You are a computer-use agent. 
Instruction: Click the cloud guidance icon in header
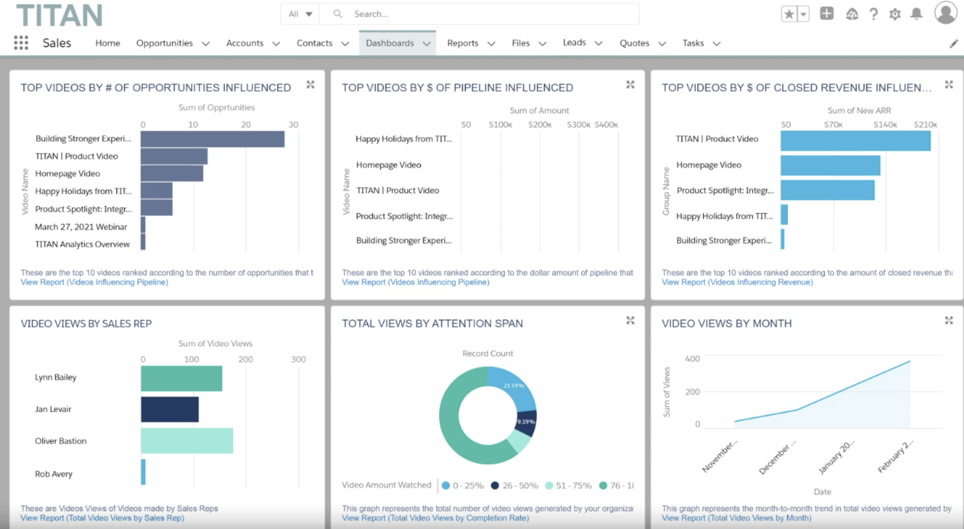(852, 14)
